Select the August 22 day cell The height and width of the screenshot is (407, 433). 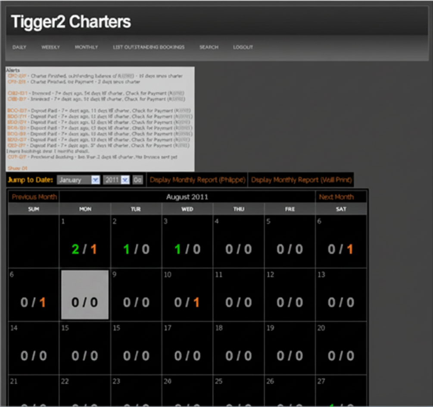(85, 391)
